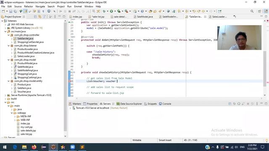Expand Tomcat v10.0 Server entry

[70, 108]
